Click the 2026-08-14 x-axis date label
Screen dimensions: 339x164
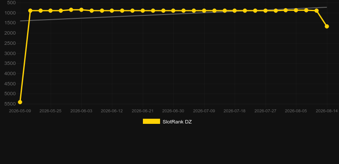tap(327, 111)
